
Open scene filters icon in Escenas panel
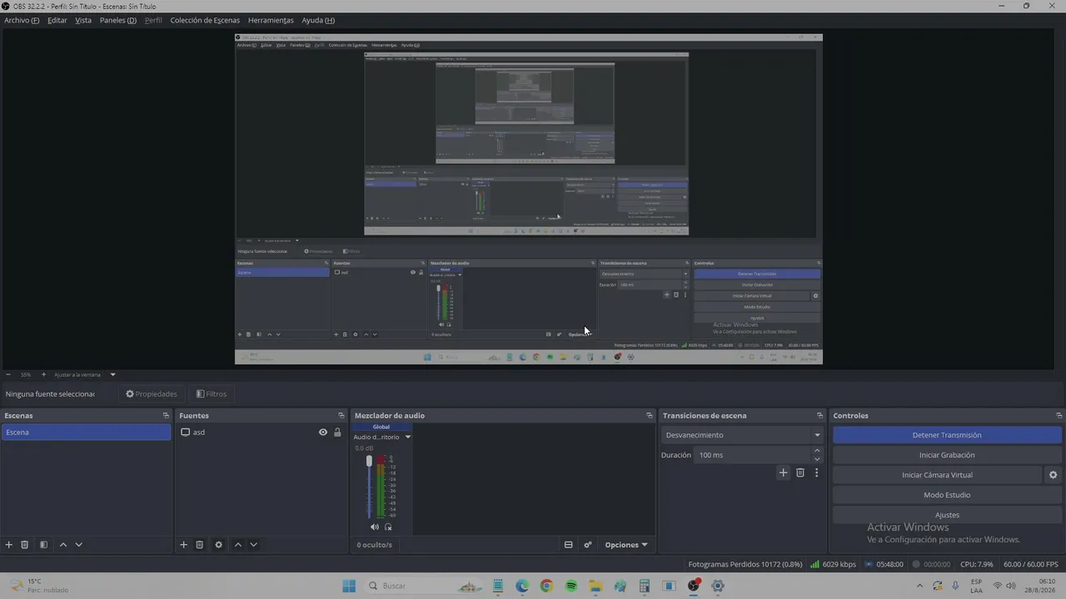coord(43,545)
